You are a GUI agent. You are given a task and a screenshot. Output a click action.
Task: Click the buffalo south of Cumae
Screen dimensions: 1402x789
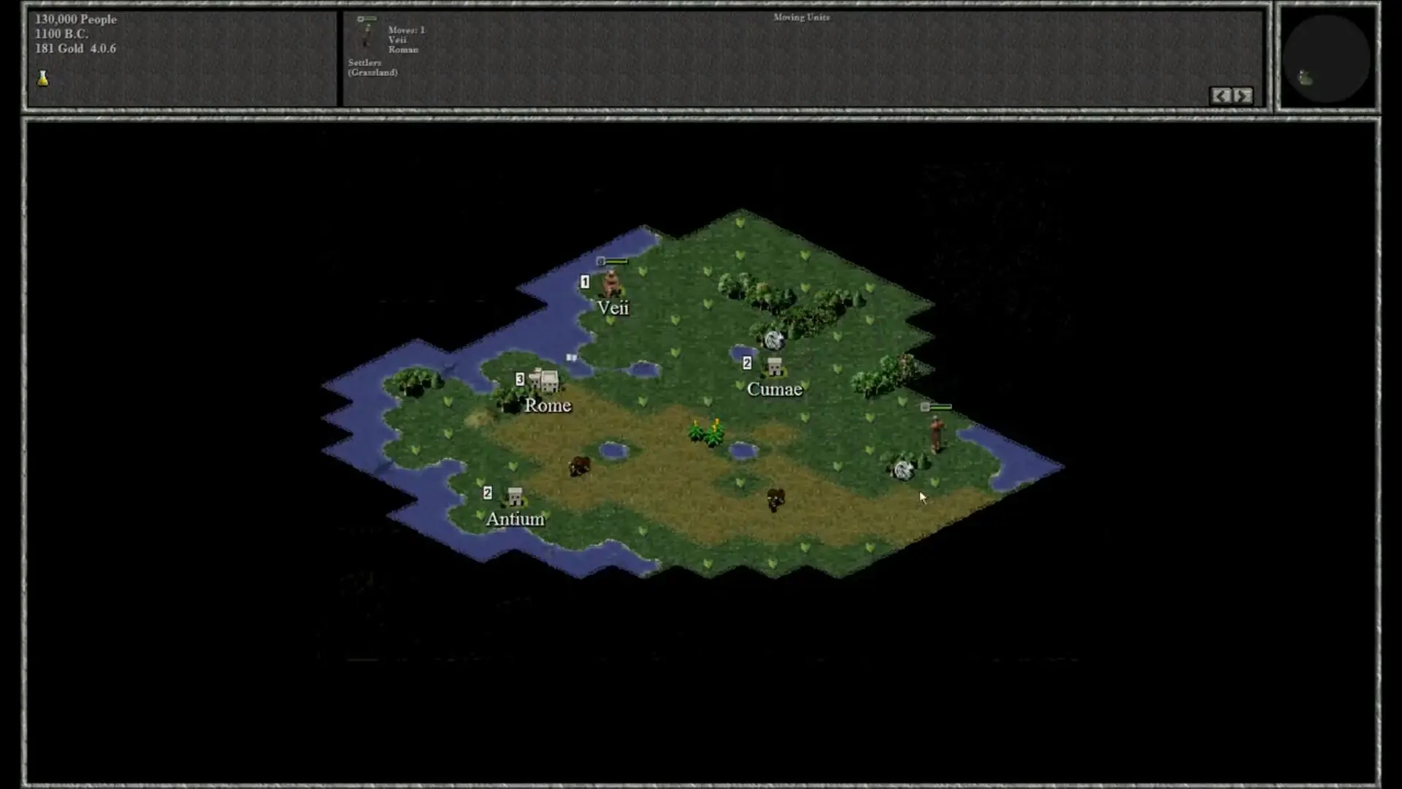pos(775,500)
